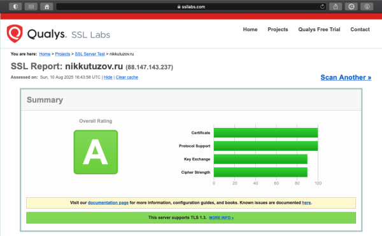Click the Key Exchange score bar
This screenshot has width=382, height=236.
pyautogui.click(x=260, y=159)
